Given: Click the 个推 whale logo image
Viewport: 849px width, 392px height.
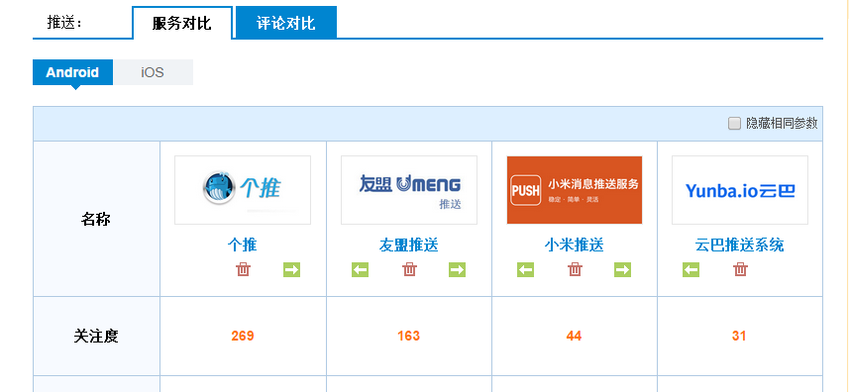Looking at the screenshot, I should 243,190.
